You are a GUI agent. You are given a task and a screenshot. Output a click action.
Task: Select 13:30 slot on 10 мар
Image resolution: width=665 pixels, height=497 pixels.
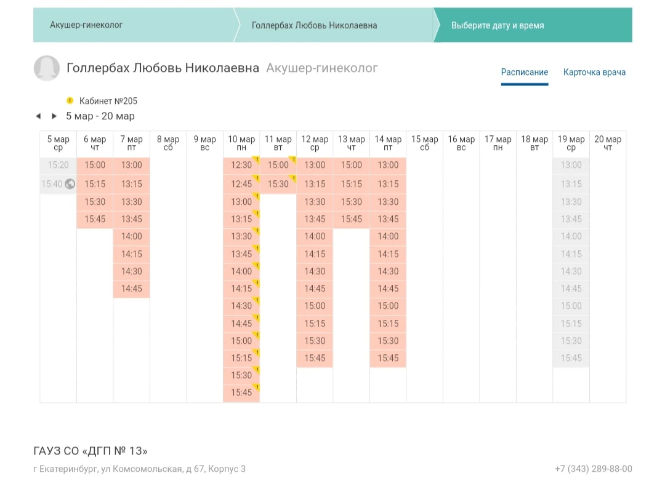pyautogui.click(x=241, y=236)
